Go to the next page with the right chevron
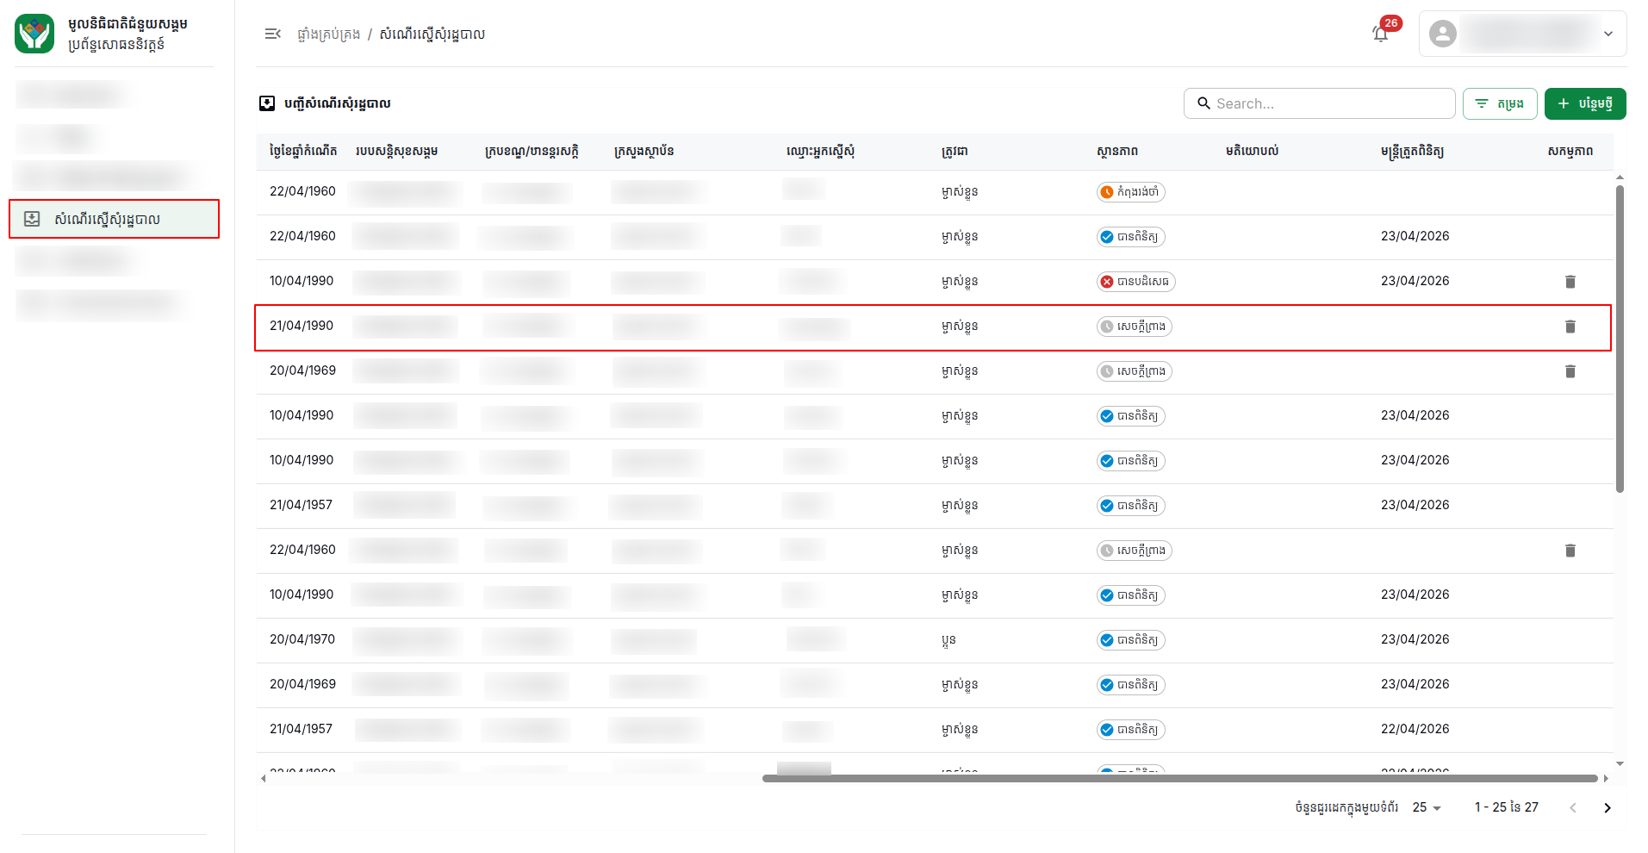1648x853 pixels. [1608, 807]
